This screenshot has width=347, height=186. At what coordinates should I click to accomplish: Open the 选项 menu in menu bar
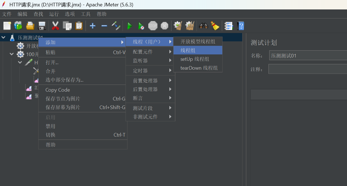[70, 14]
